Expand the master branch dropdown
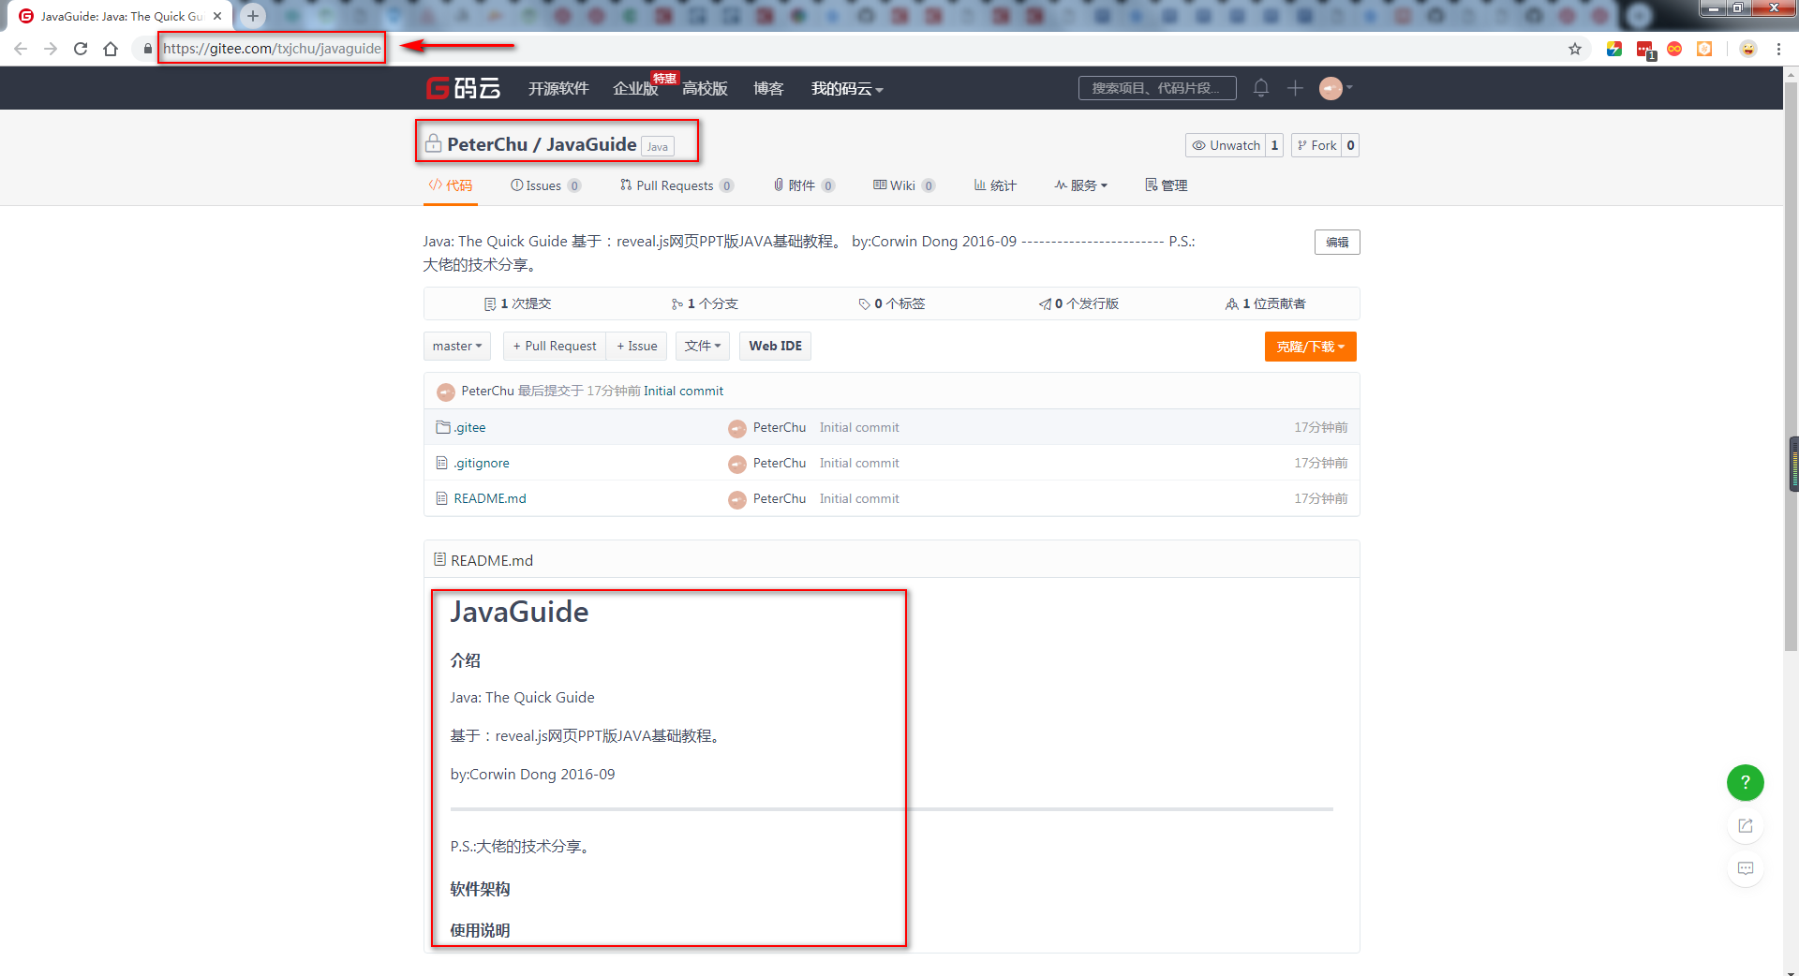 tap(457, 346)
